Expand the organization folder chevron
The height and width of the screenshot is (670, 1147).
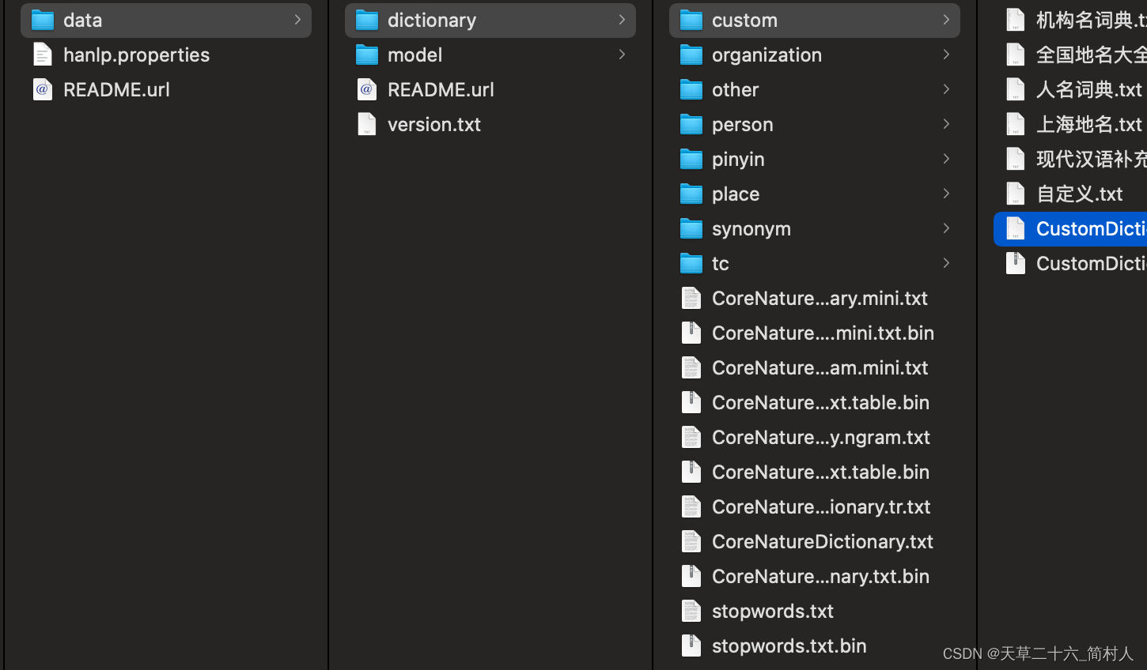(946, 55)
